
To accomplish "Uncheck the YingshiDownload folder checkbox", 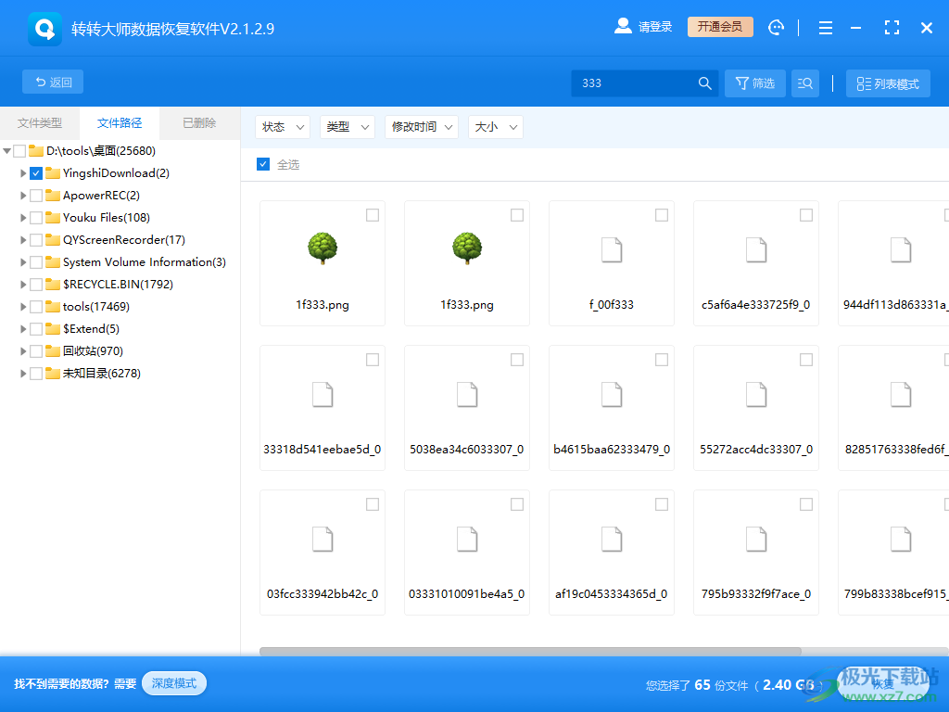I will [36, 173].
